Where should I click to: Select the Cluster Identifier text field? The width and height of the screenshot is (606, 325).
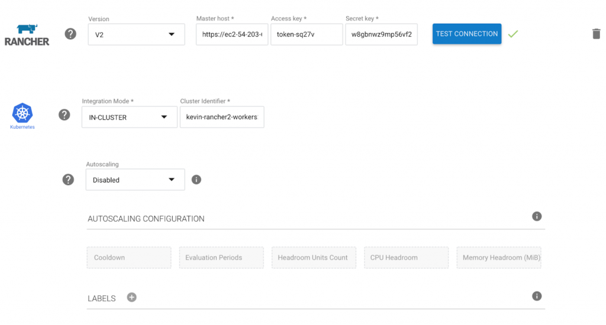[x=222, y=117]
